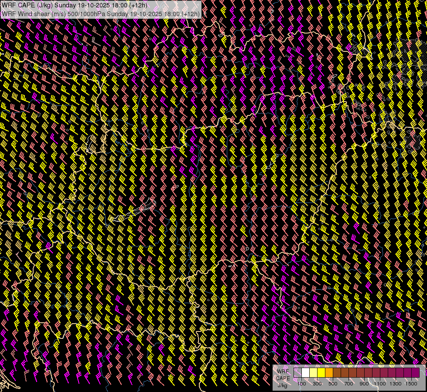The width and height of the screenshot is (427, 392).
Task: Click the 1100 legend tick label
Action: [379, 384]
